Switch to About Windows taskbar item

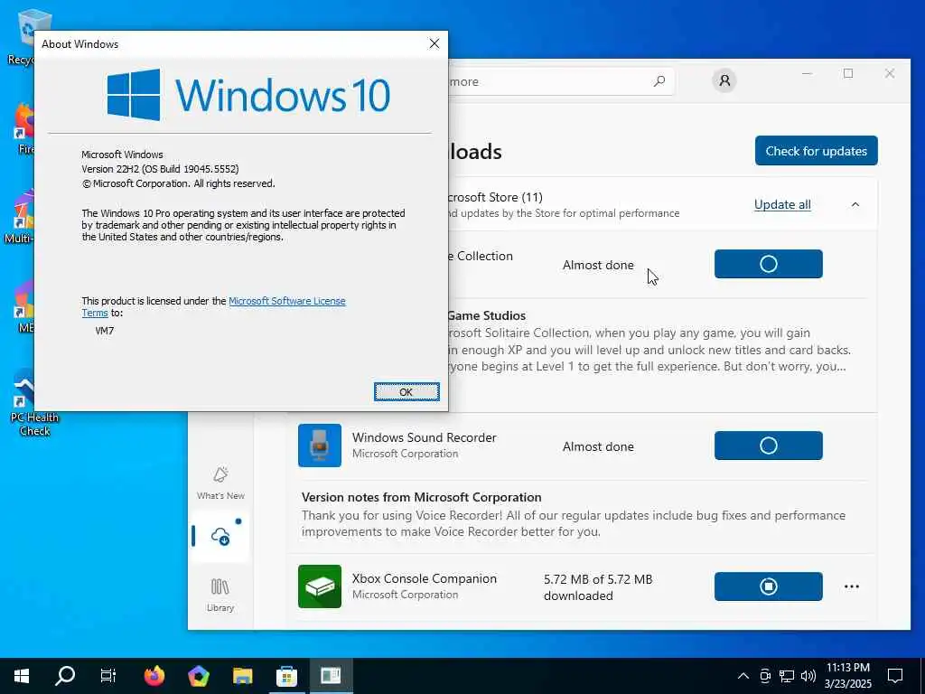(331, 676)
